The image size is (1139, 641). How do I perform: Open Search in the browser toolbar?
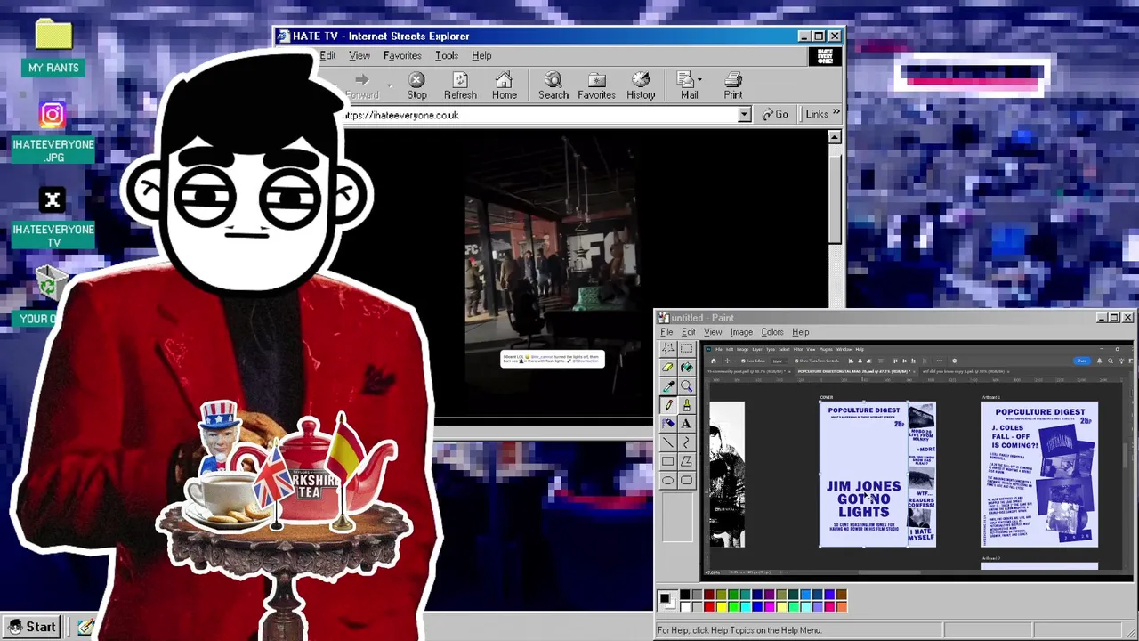click(553, 85)
